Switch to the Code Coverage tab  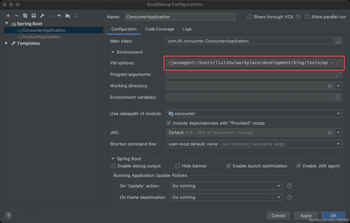click(x=159, y=29)
